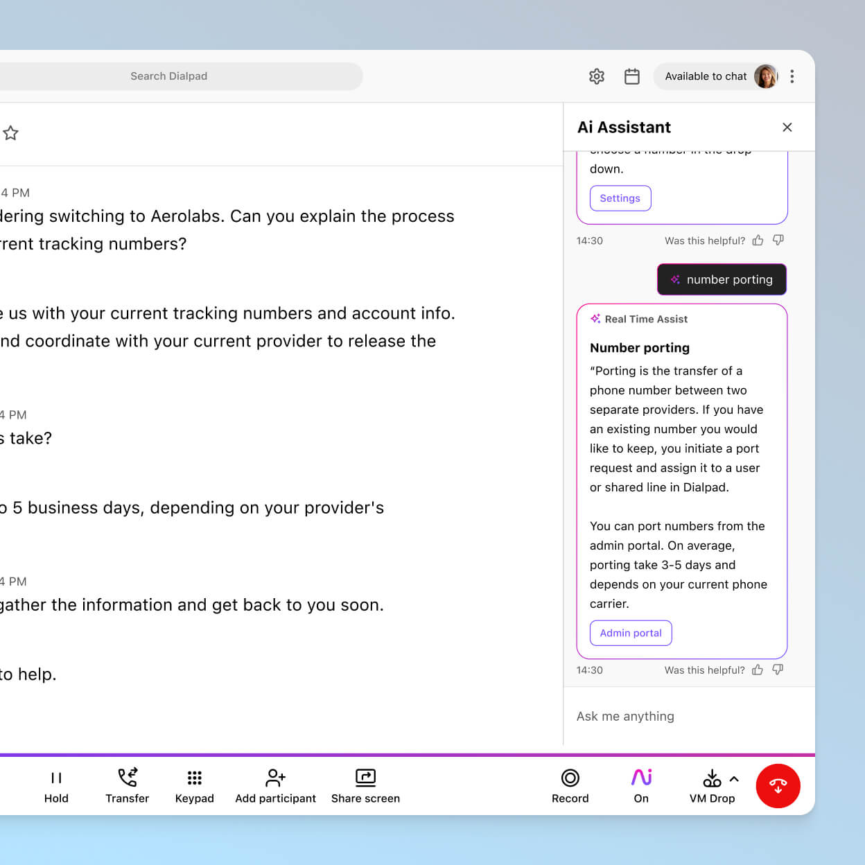Star this conversation as favorite
The height and width of the screenshot is (865, 865).
coord(10,133)
